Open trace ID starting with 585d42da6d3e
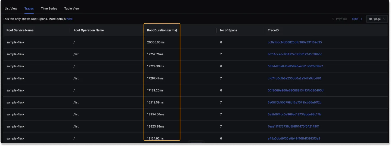The height and width of the screenshot is (146, 391). click(x=295, y=66)
